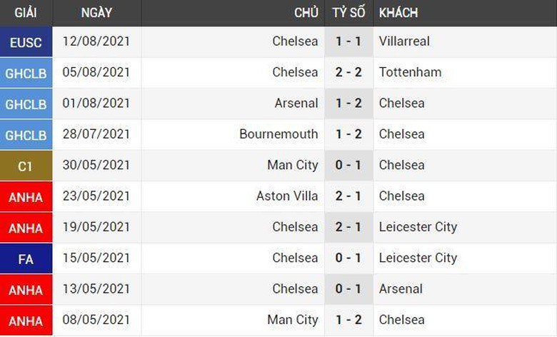Click the Bournemouth team name
This screenshot has width=557, height=337.
[x=278, y=134]
